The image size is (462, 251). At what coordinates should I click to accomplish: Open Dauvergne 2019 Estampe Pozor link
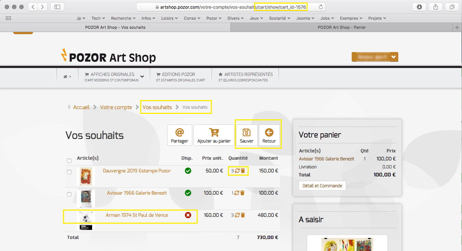tap(137, 171)
